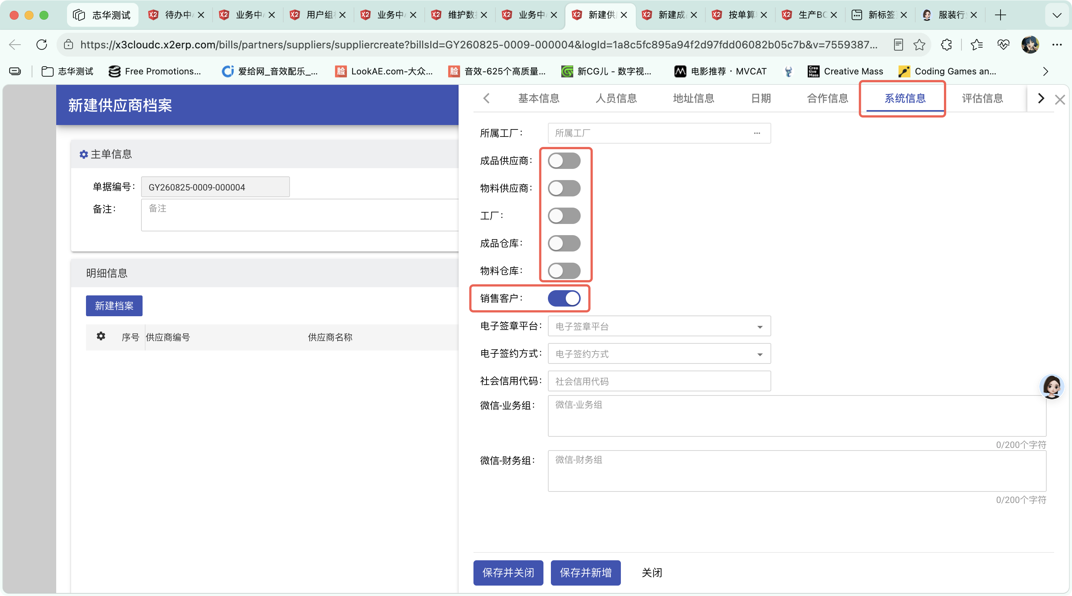
Task: Open the assistant avatar floating icon
Action: [1052, 387]
